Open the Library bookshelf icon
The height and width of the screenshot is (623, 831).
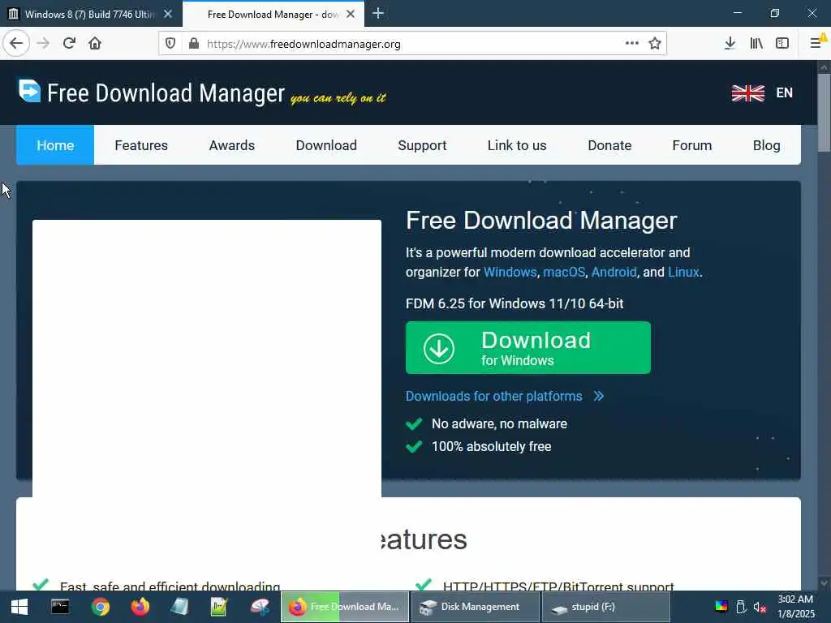(x=756, y=44)
